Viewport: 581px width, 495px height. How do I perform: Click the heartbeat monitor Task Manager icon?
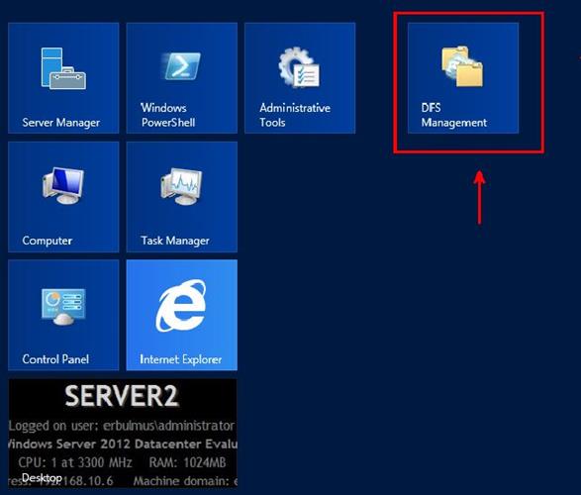click(181, 186)
